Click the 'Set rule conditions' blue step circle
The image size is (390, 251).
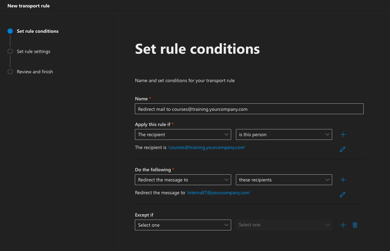click(x=10, y=31)
